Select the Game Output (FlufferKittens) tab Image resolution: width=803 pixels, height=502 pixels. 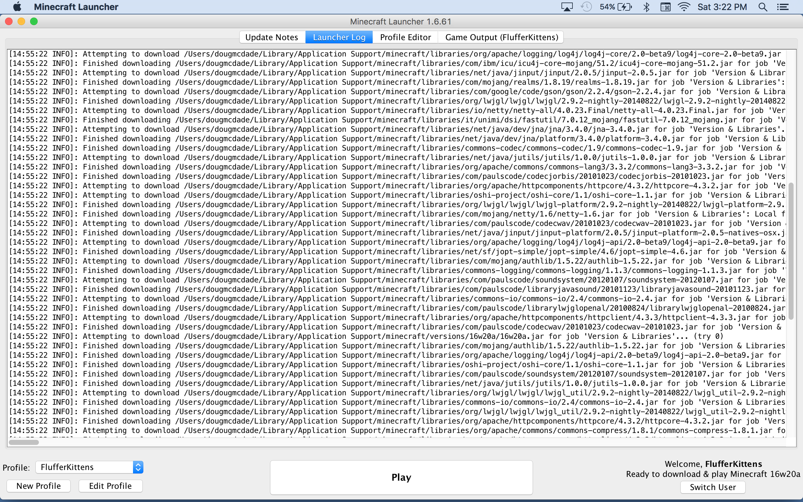501,37
